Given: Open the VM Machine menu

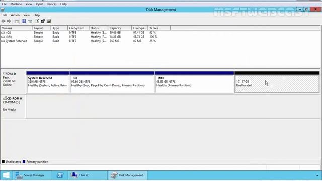Looking at the screenshot, I should (x=16, y=4).
